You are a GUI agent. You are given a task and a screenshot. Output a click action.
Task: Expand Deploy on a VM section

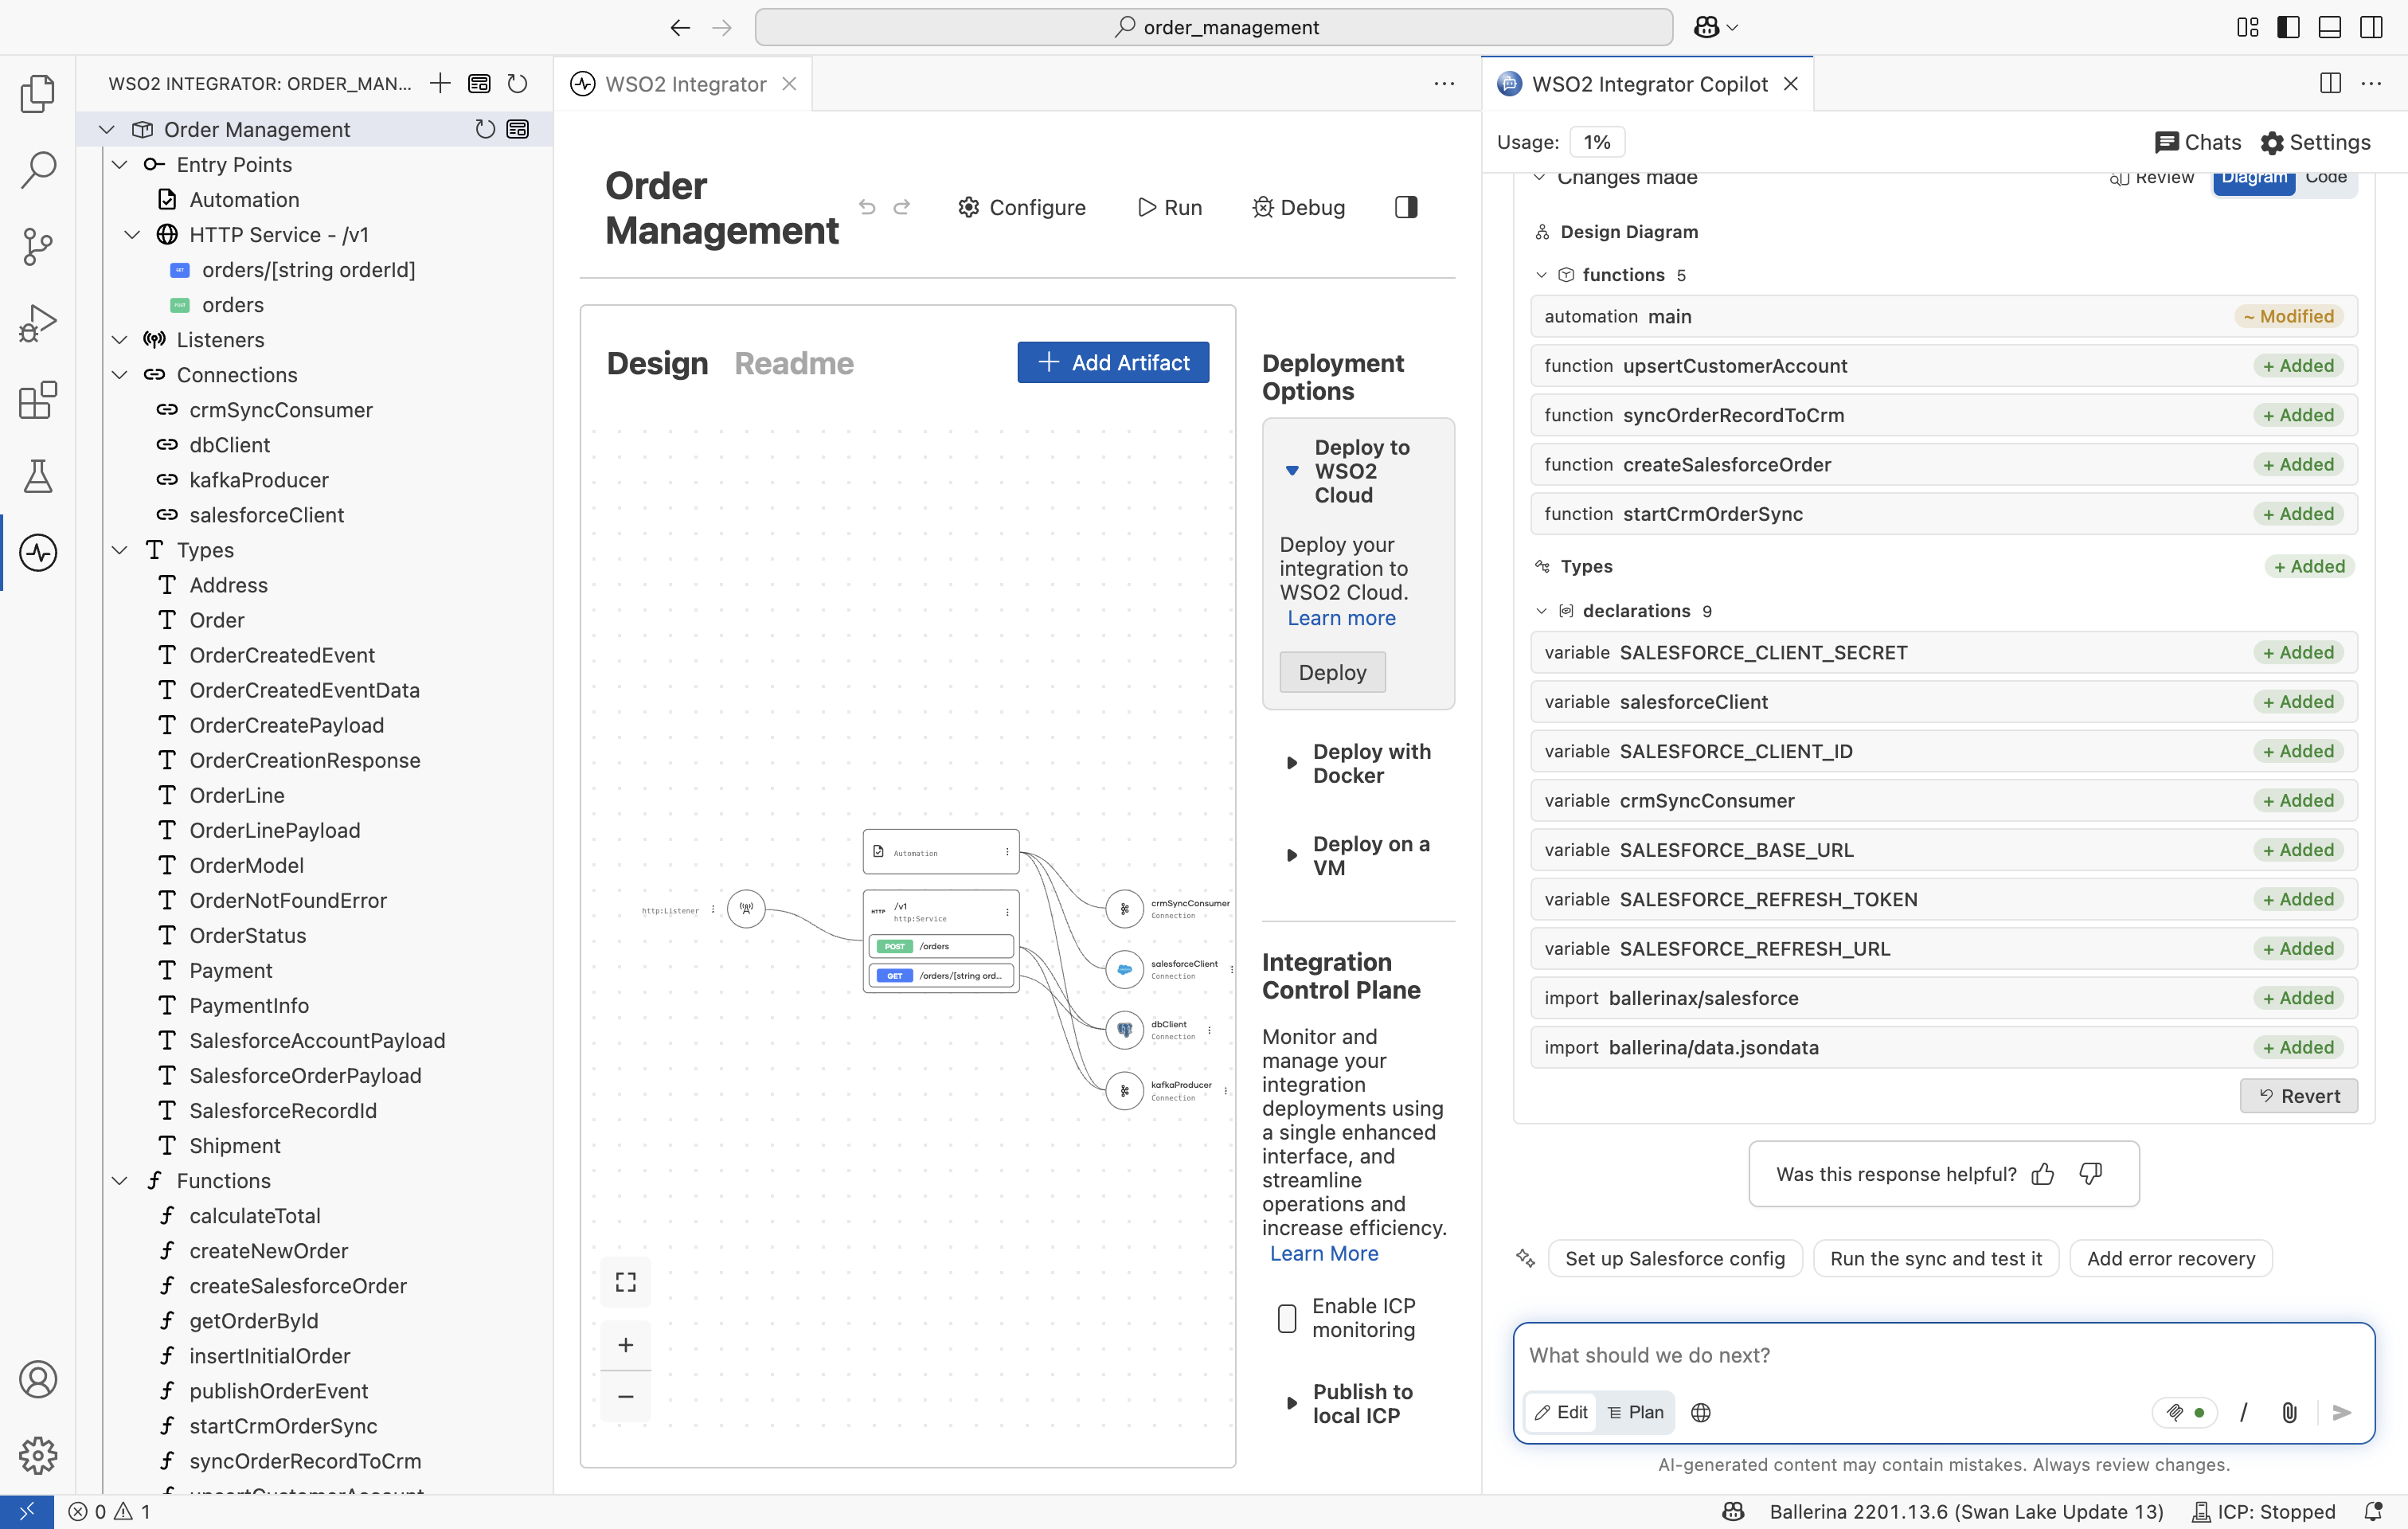click(1291, 856)
